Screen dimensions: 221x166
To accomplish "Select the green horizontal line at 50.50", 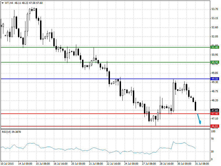I will coord(106,62).
